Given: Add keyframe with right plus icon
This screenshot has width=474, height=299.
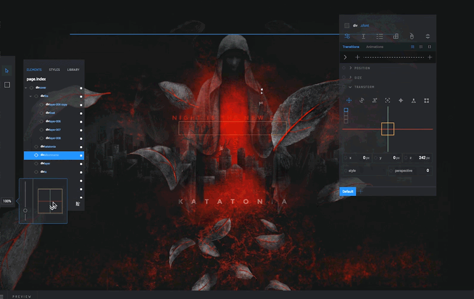Looking at the screenshot, I should tap(430, 57).
